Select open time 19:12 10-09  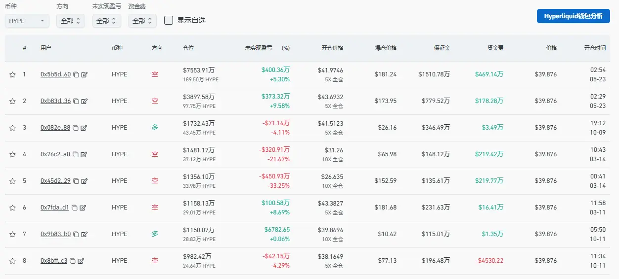pos(598,128)
